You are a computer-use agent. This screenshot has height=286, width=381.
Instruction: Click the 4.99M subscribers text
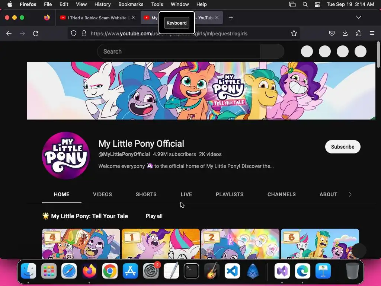[175, 154]
